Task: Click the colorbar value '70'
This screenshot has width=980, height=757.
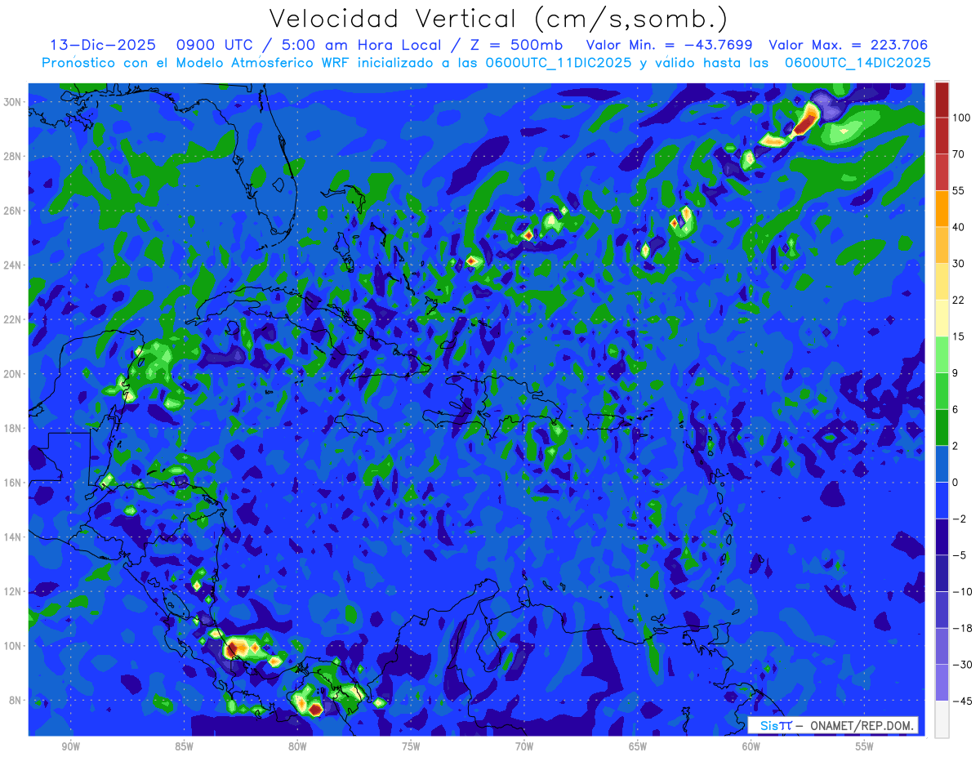Action: pos(959,154)
